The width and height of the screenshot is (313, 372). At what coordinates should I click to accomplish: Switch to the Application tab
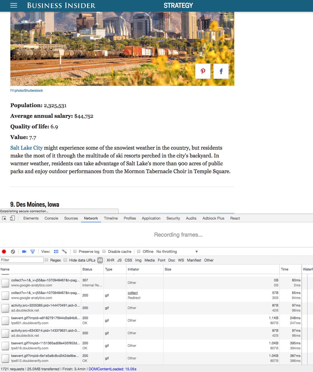(x=151, y=218)
